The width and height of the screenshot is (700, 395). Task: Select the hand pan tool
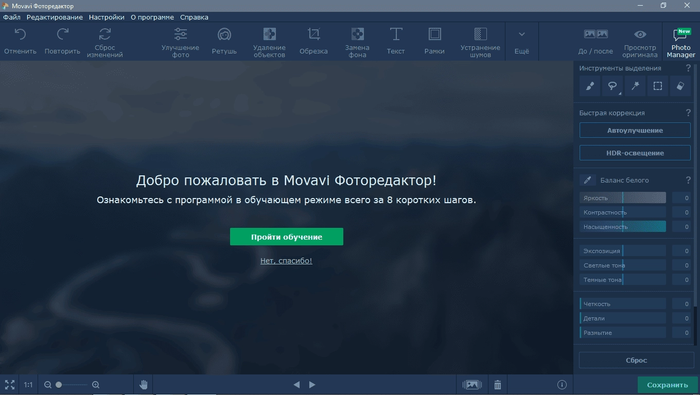tap(144, 384)
